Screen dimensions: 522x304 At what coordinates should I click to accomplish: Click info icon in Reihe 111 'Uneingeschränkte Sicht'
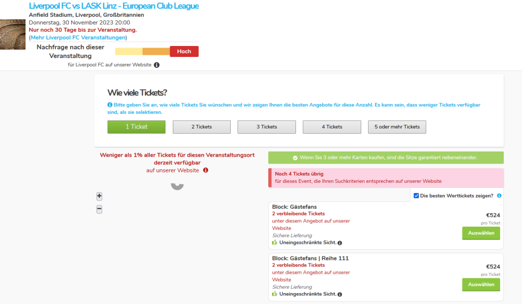point(340,295)
